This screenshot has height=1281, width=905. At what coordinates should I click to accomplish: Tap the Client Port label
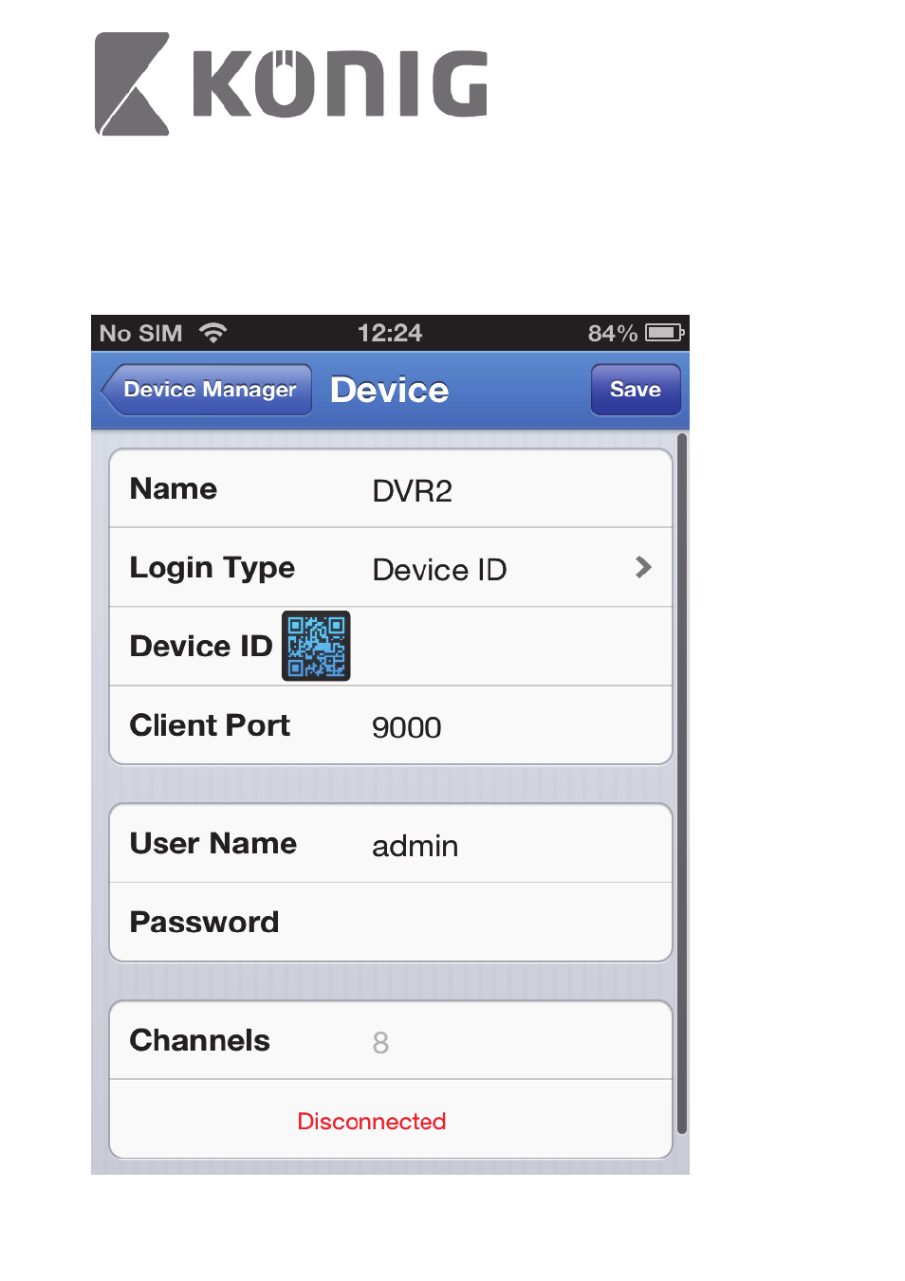coord(210,725)
